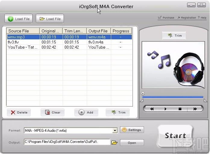Click the Output File column header

pos(99,31)
